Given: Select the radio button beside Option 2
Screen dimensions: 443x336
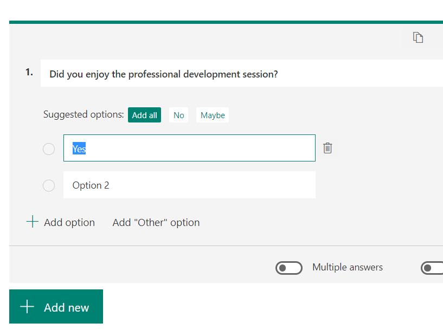Looking at the screenshot, I should coord(49,185).
